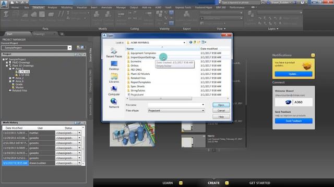Image resolution: width=334 pixels, height=187 pixels.
Task: Select Master drawing in project tree
Action: [x=19, y=87]
